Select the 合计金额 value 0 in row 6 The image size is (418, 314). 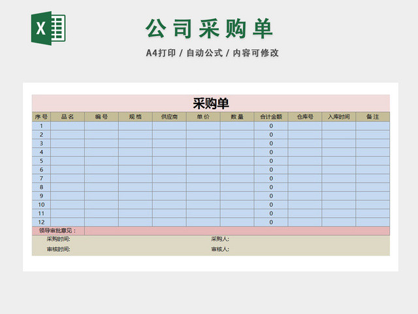click(x=271, y=169)
